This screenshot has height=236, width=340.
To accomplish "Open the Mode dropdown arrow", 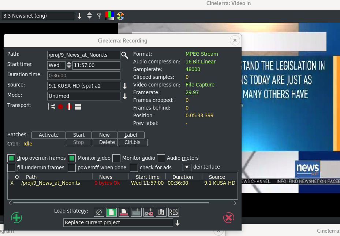I will coord(125,96).
